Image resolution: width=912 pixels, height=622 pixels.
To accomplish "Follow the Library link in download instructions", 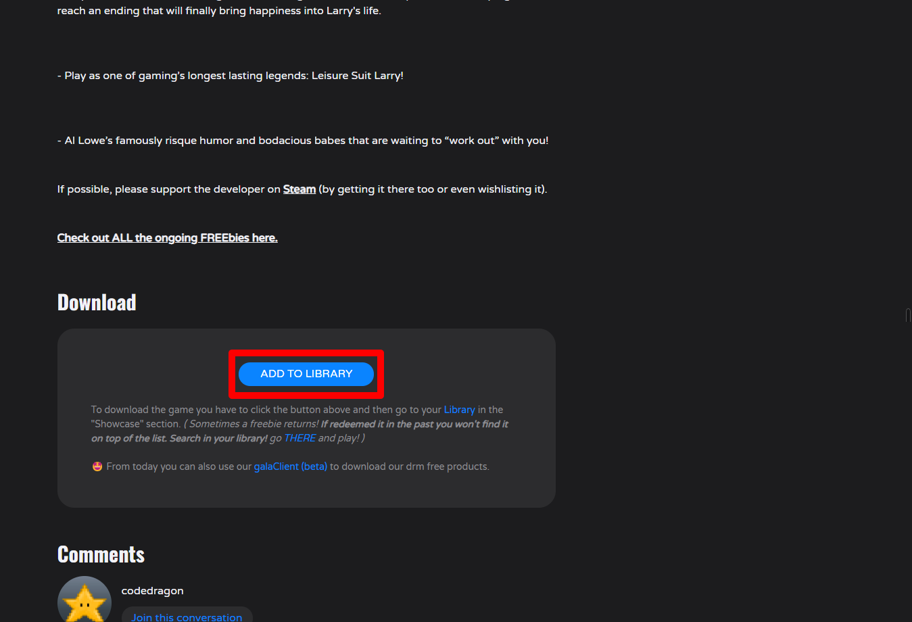I will click(459, 410).
